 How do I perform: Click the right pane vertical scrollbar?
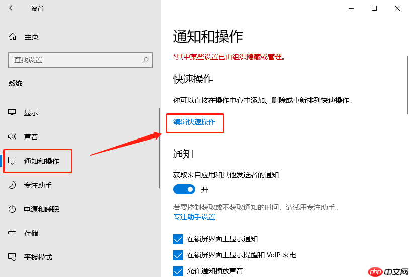coord(407,85)
